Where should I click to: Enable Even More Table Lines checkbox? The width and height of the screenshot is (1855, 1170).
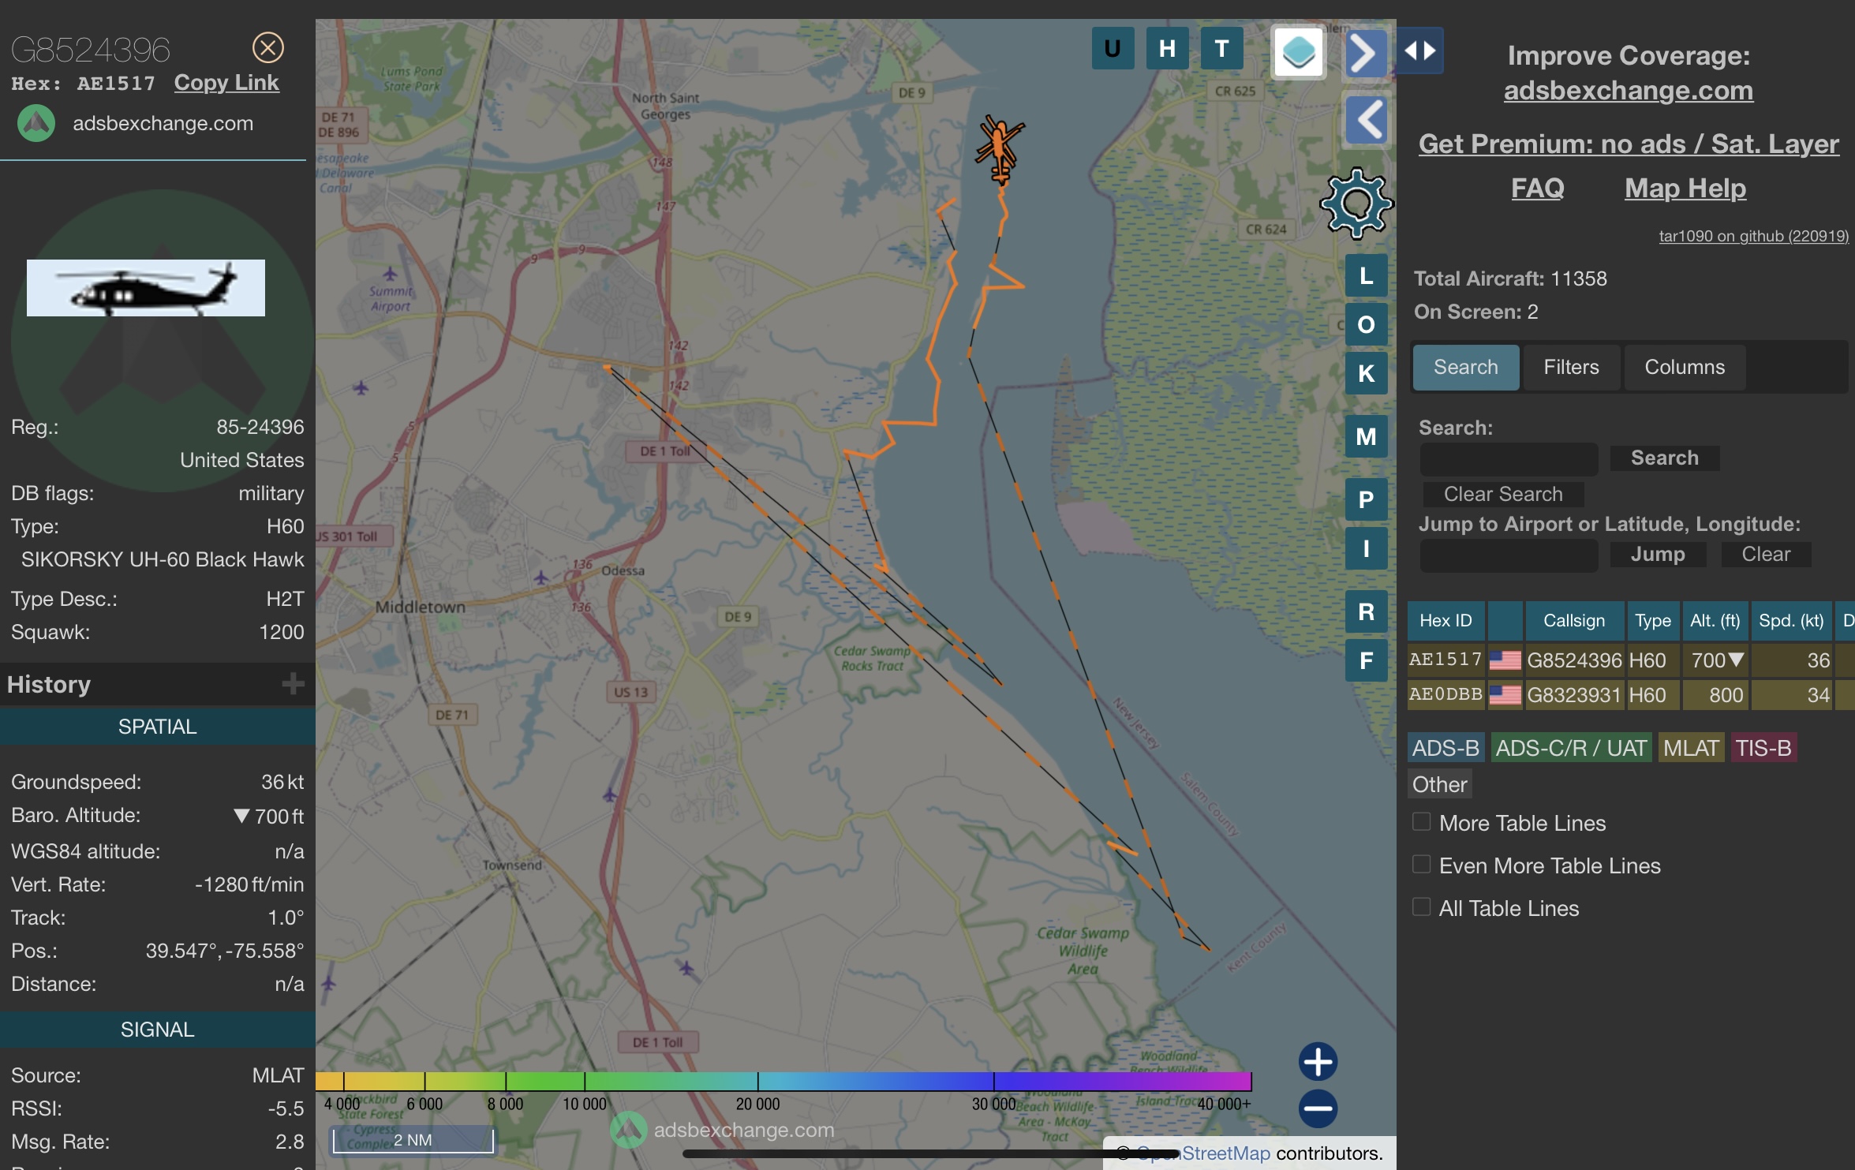point(1422,865)
